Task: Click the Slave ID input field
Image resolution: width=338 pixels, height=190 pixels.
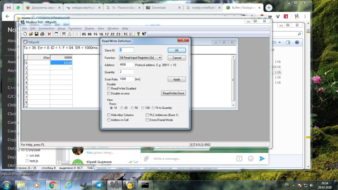Action: 126,50
